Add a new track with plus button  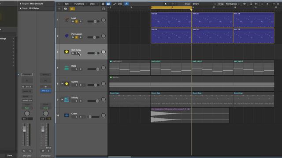tap(59, 9)
